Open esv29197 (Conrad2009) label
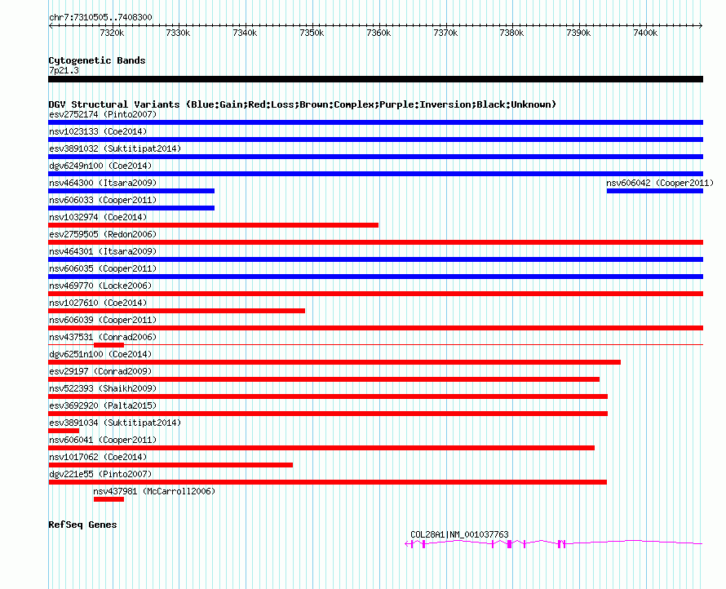The width and height of the screenshot is (726, 589). tap(100, 371)
